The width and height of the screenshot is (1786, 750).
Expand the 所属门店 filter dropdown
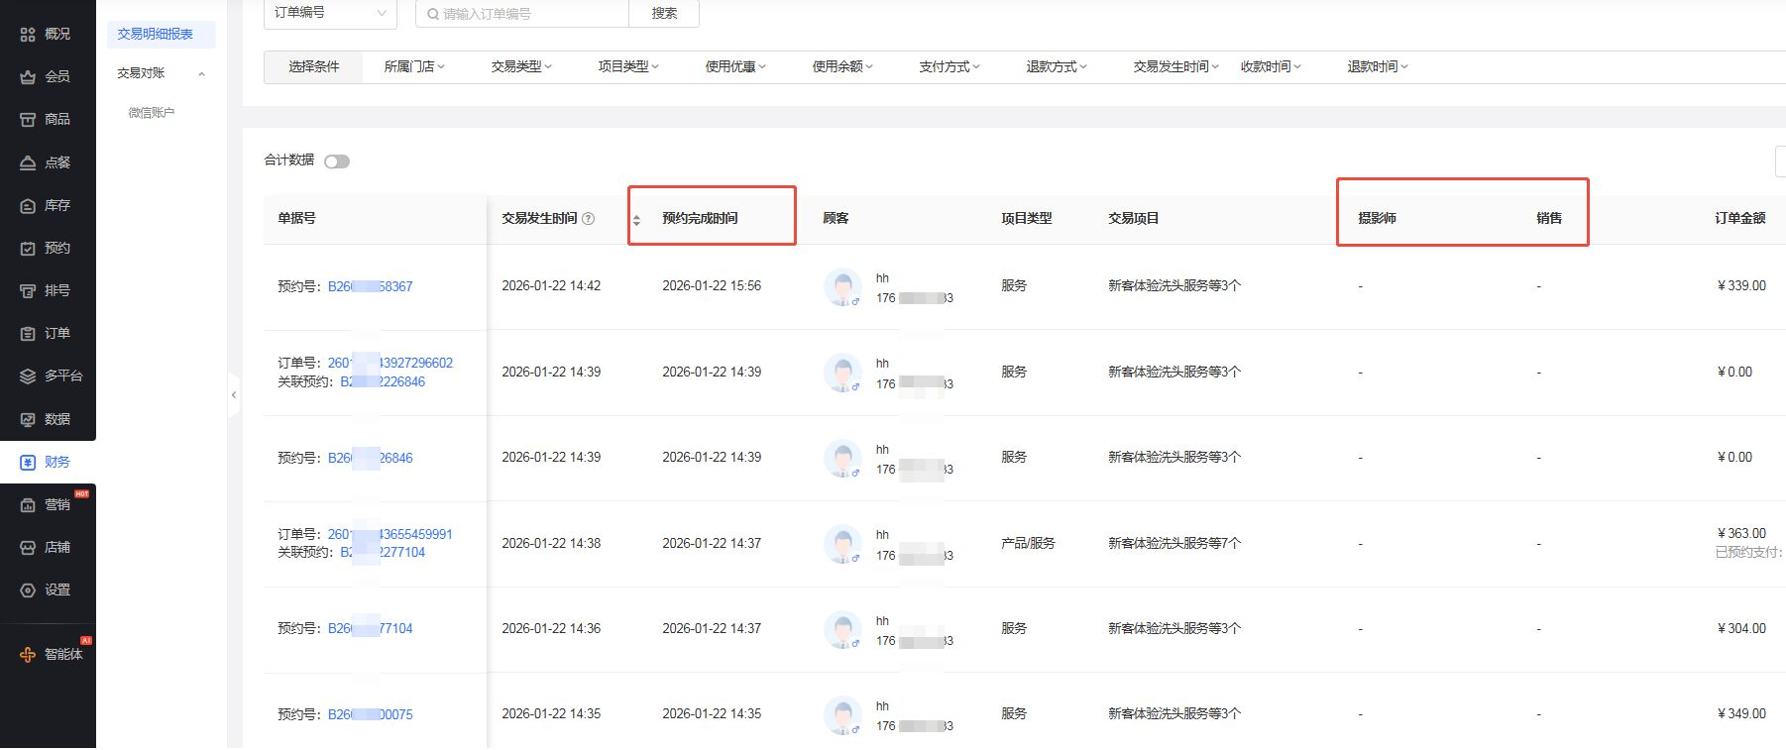(414, 66)
